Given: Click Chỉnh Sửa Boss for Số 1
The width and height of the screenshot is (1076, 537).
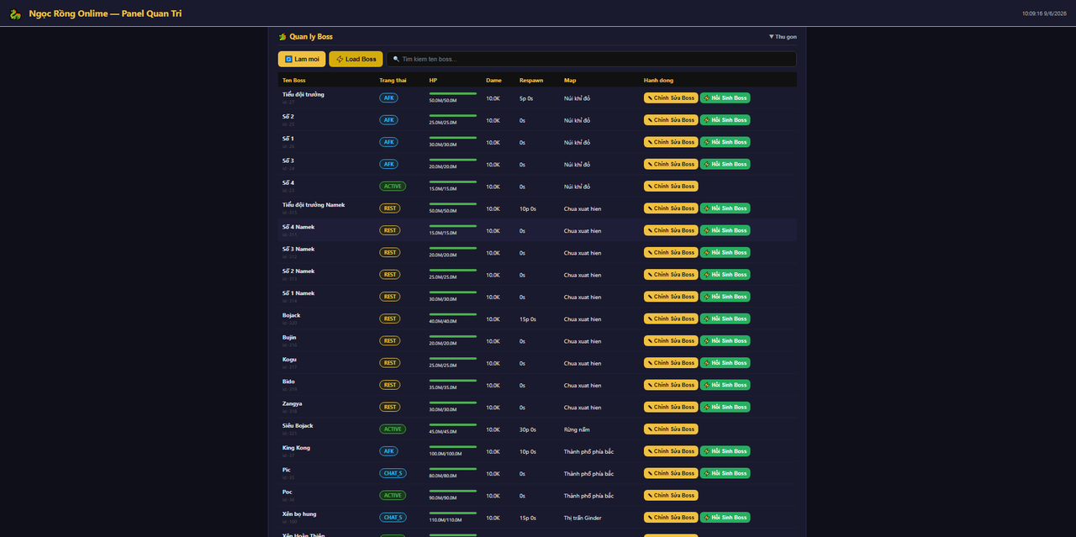Looking at the screenshot, I should (671, 142).
